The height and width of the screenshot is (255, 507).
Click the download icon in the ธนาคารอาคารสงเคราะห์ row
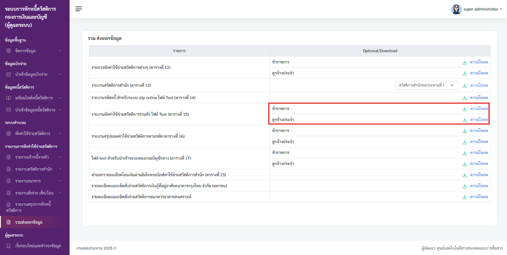[465, 197]
